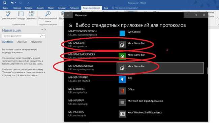Switch to the Макет ribbon tab

(51, 8)
